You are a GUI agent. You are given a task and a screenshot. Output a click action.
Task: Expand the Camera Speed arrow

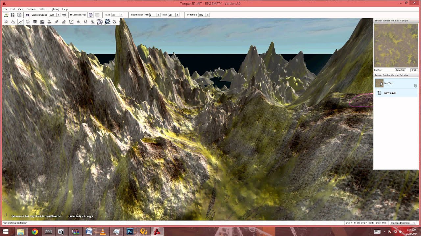click(x=59, y=15)
